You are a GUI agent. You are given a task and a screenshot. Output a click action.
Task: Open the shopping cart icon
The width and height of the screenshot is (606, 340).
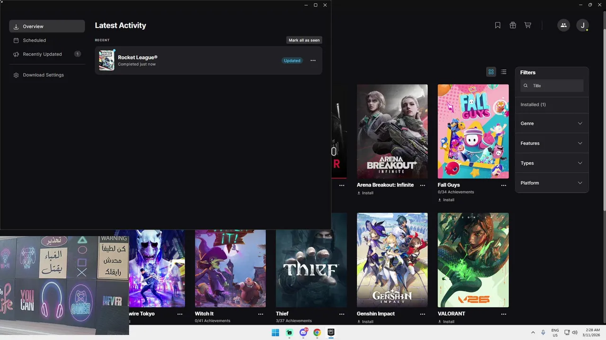coord(527,25)
